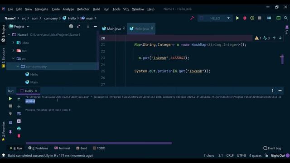The height and width of the screenshot is (163, 290).
Task: Run with coverage icon in toolbar
Action: [252, 18]
